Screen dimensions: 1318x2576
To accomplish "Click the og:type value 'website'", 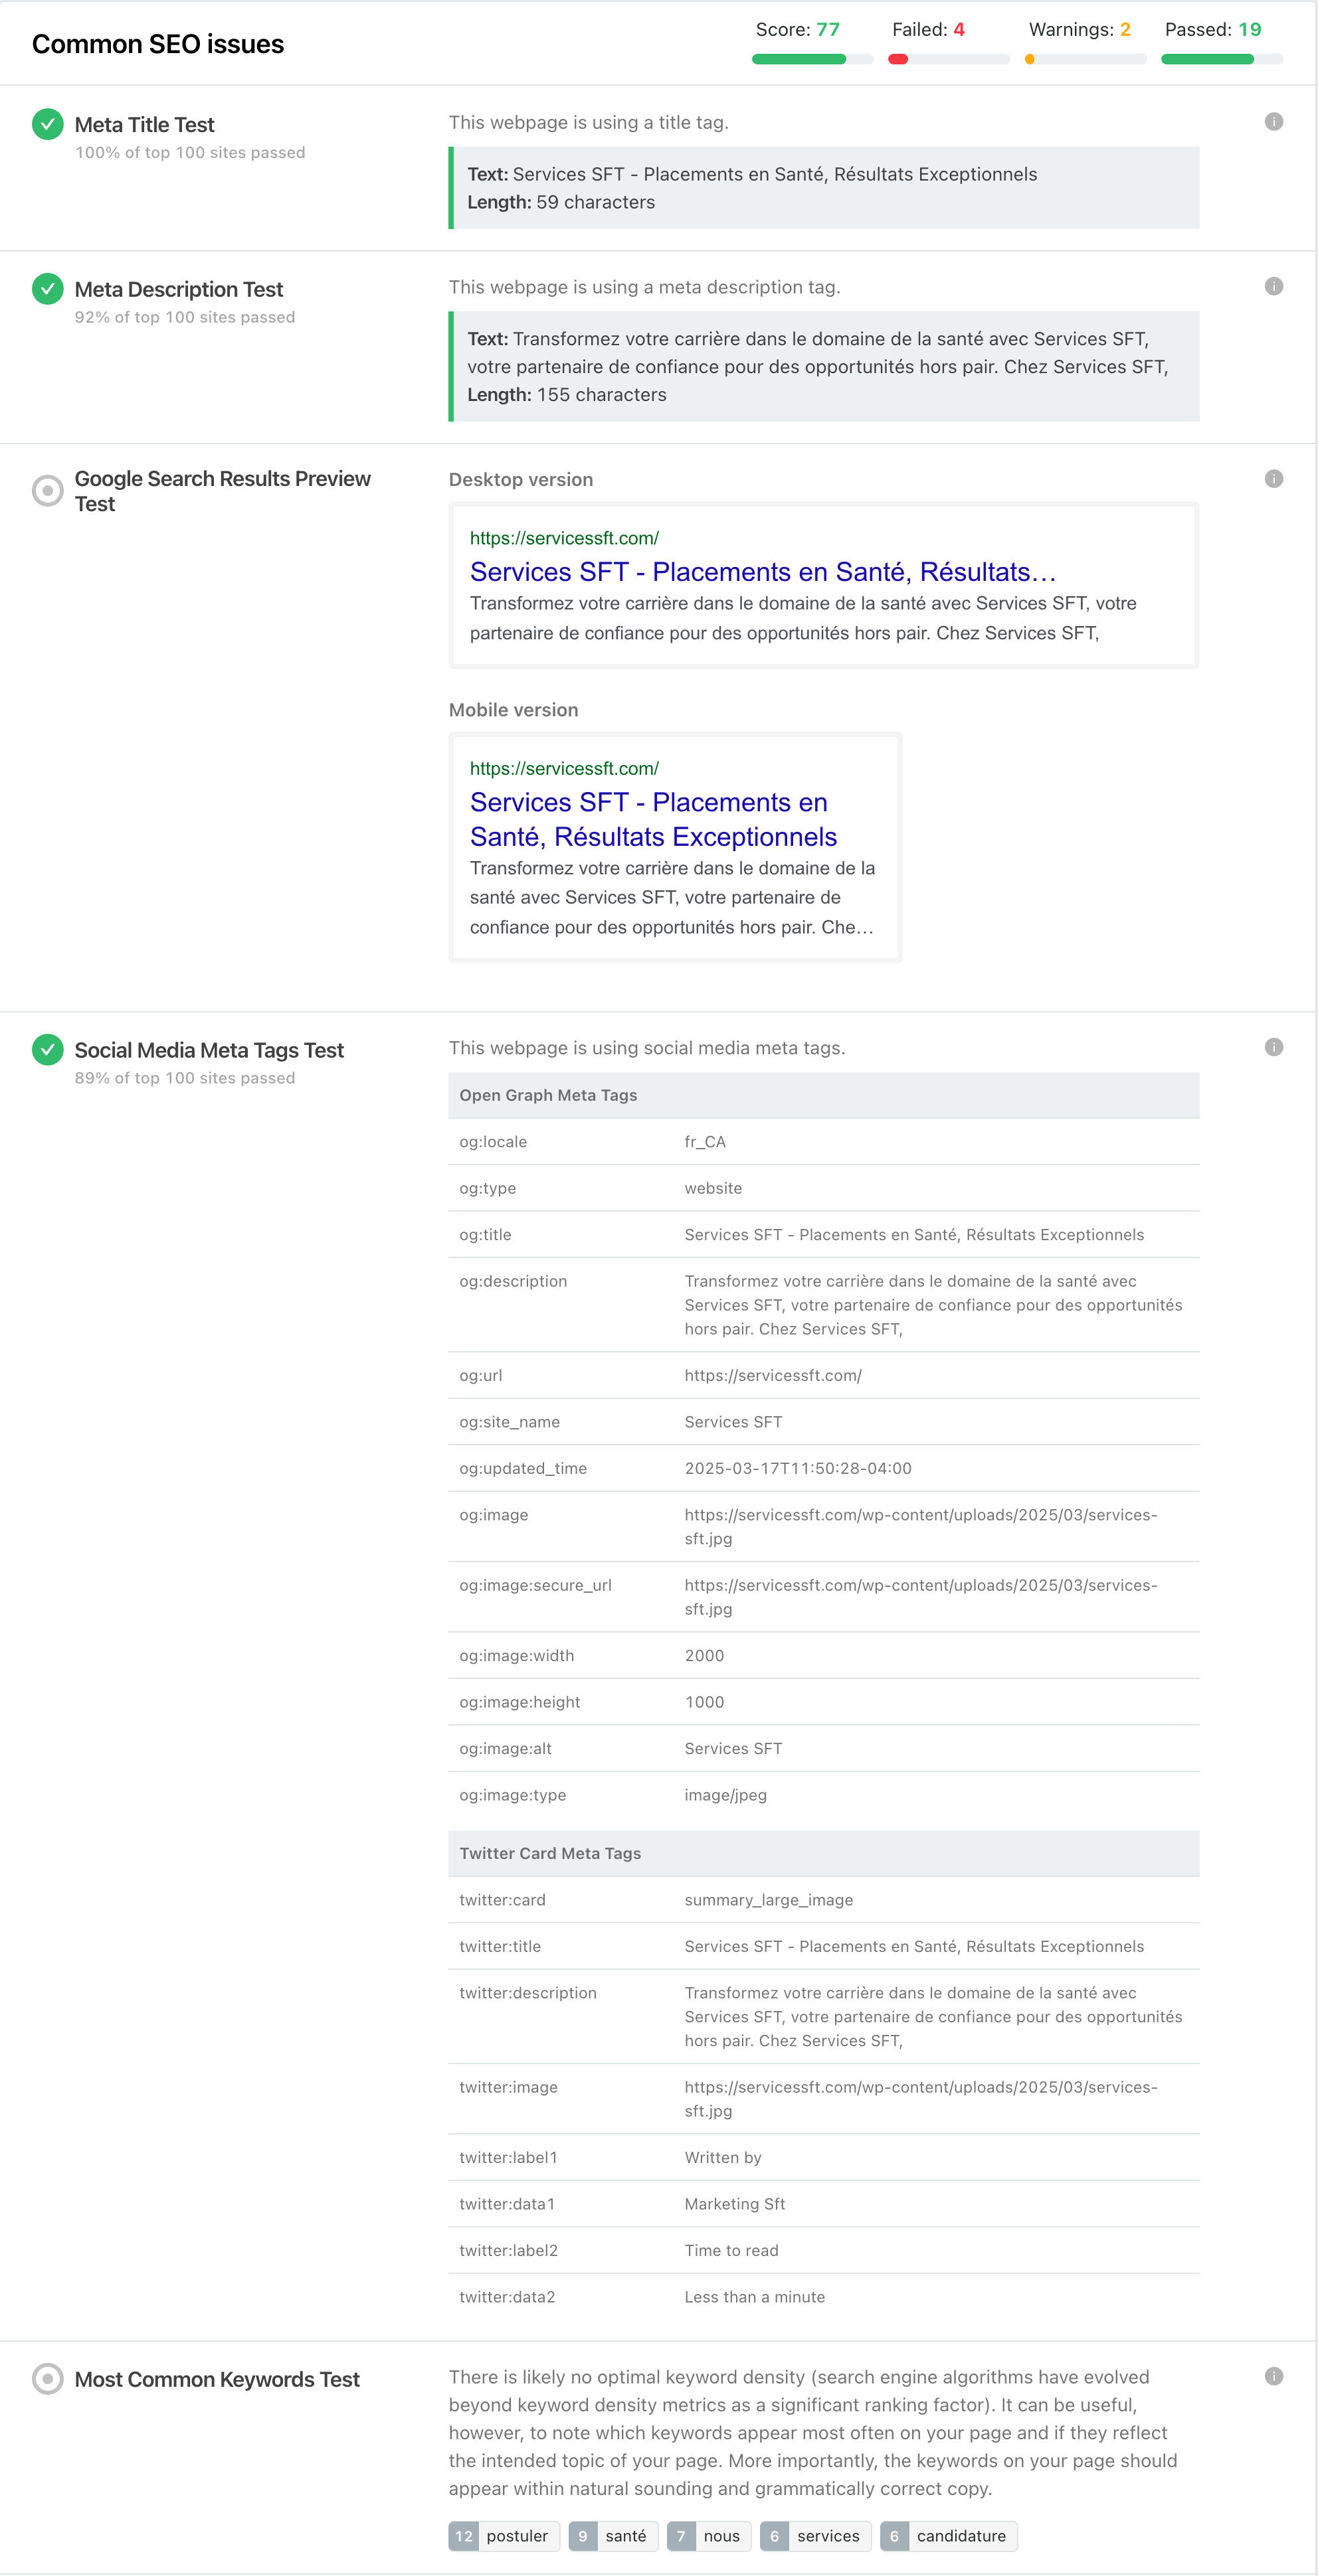I will click(x=713, y=1188).
